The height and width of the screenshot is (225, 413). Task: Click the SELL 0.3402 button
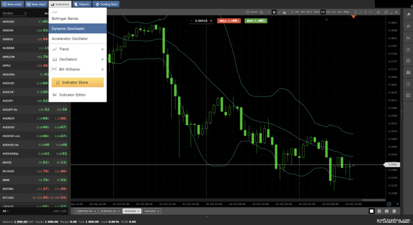[229, 21]
